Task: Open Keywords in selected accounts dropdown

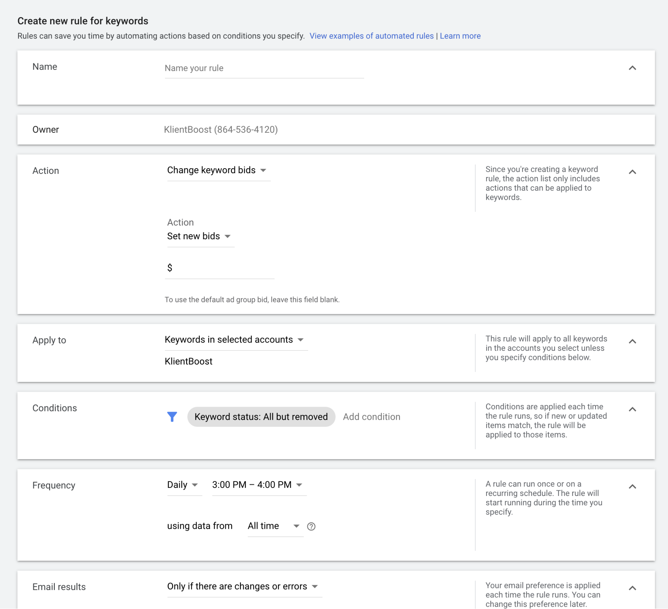Action: click(234, 340)
